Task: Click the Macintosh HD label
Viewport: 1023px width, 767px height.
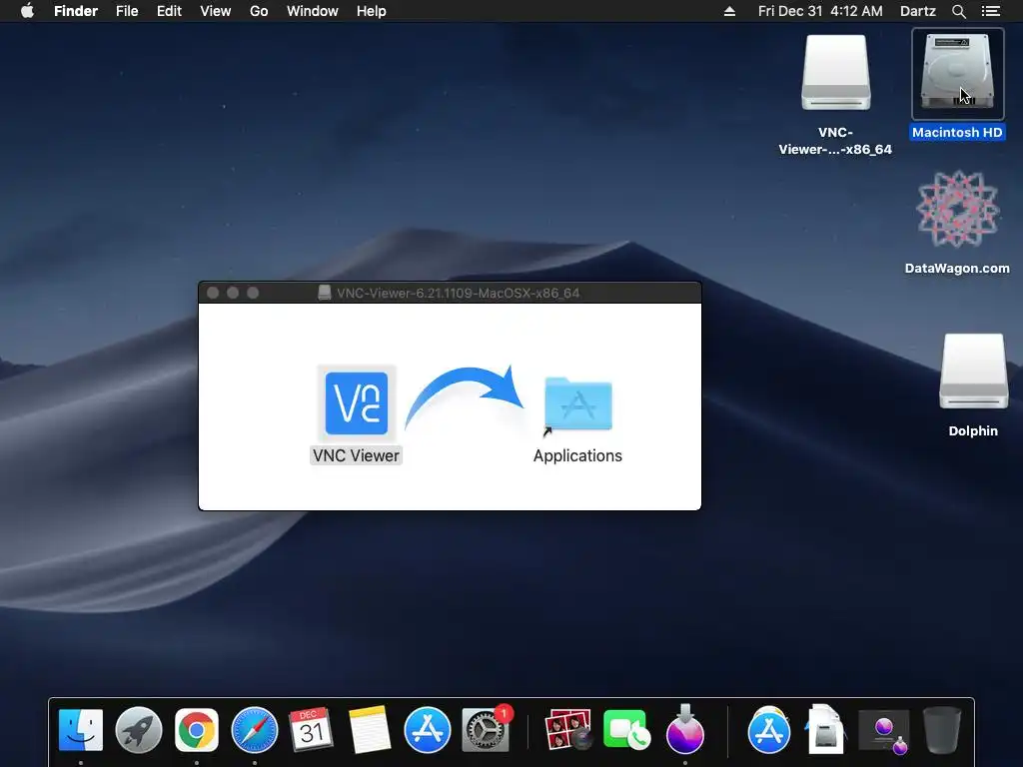Action: (957, 133)
